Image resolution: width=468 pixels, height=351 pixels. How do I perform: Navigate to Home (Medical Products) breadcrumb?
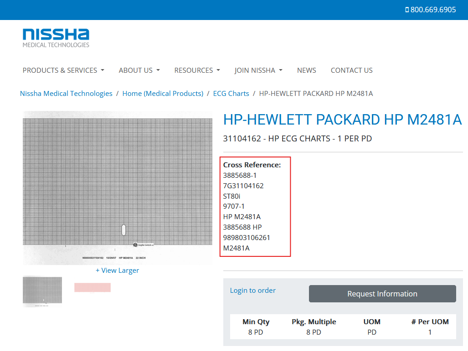point(163,94)
